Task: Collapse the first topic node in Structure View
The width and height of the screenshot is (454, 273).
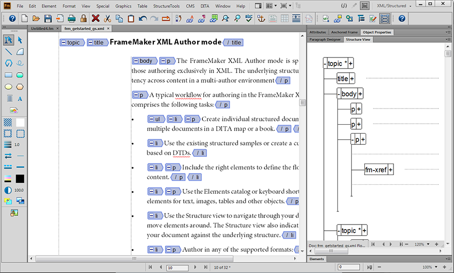Action: (x=325, y=64)
